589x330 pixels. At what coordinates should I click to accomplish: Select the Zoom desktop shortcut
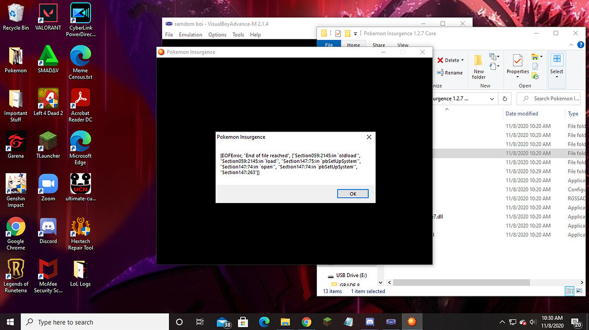[48, 187]
